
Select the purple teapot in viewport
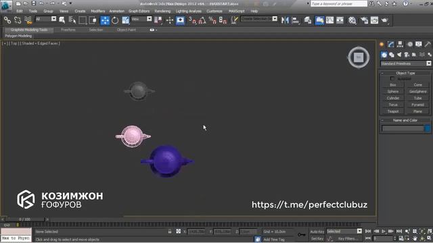click(166, 161)
